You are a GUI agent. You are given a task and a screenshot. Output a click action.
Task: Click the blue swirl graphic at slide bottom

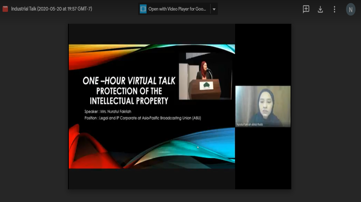point(184,150)
